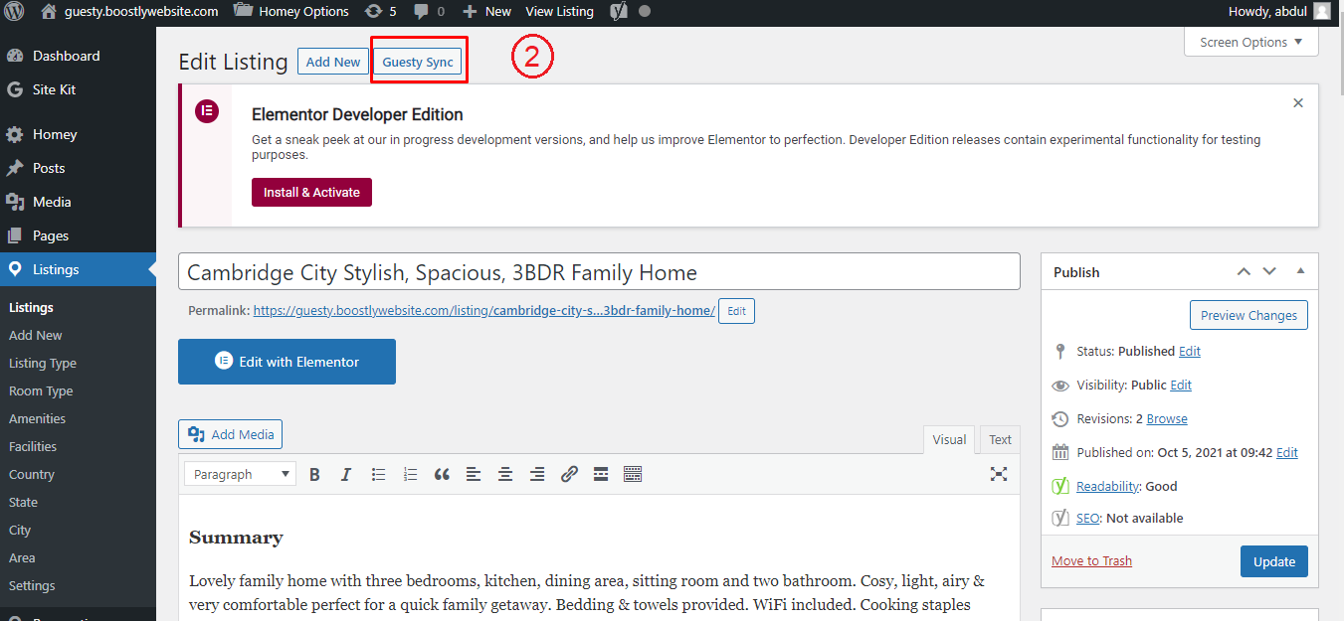
Task: Align text right
Action: point(537,474)
